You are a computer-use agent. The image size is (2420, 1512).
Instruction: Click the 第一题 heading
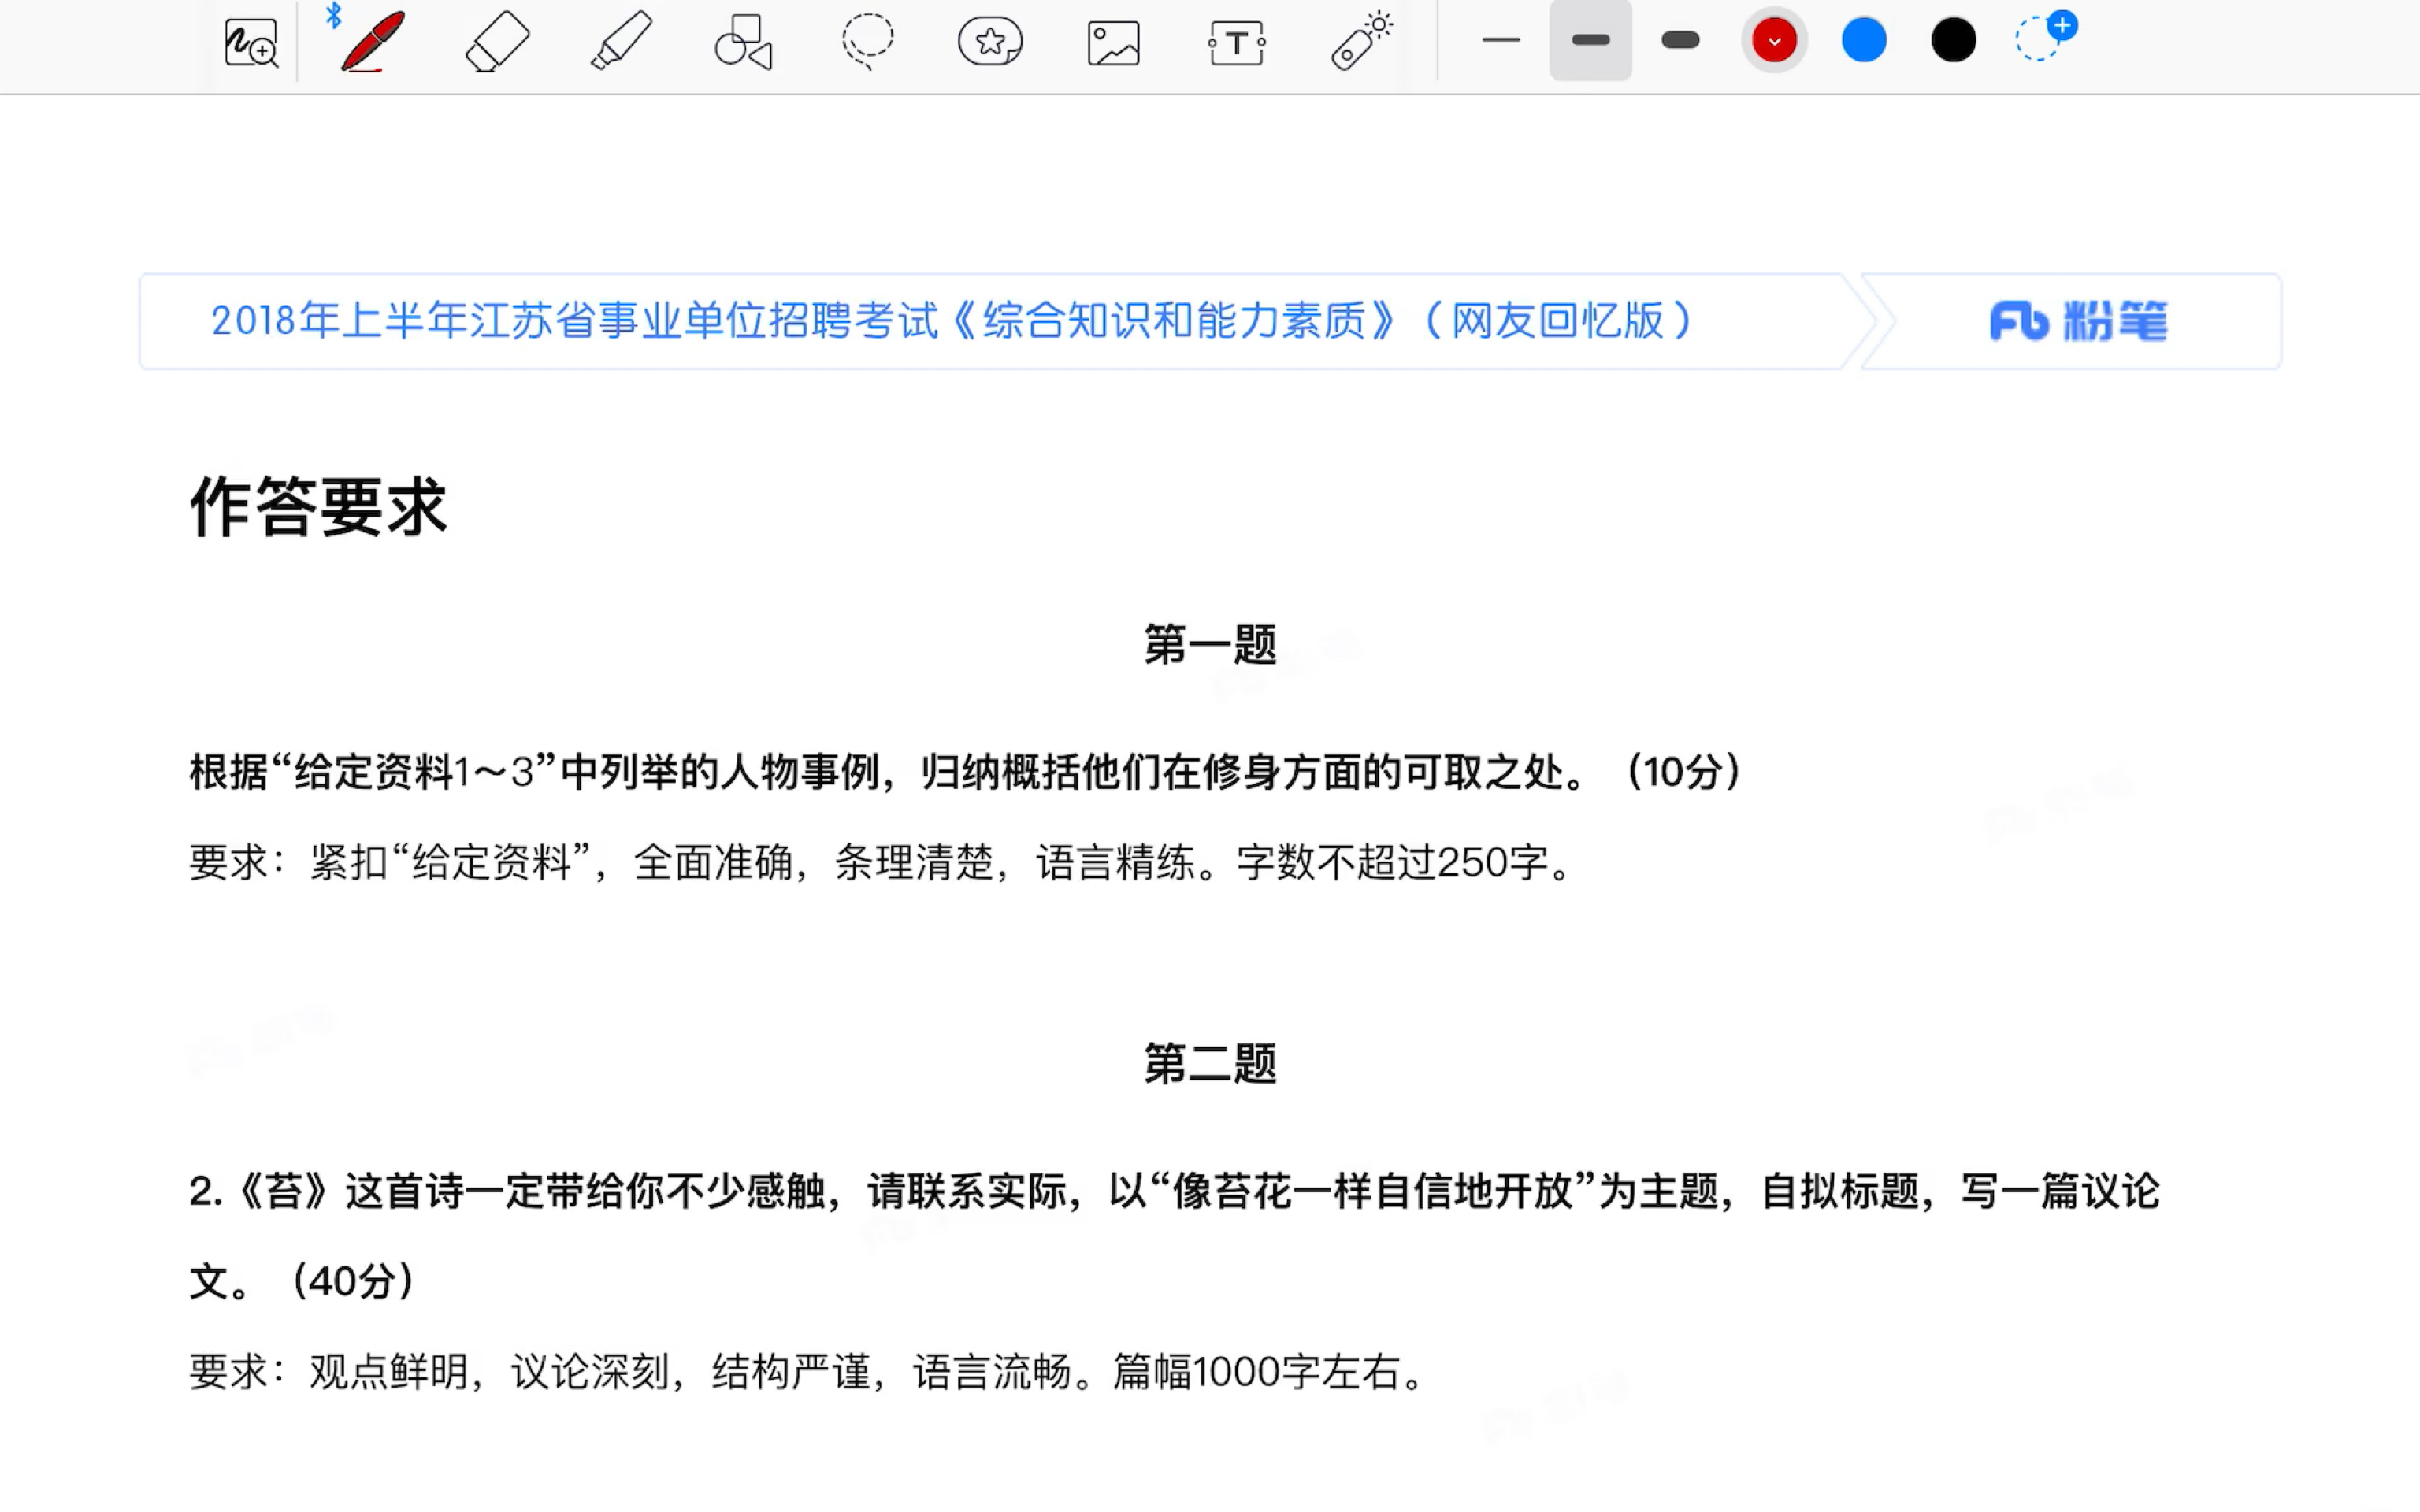pyautogui.click(x=1210, y=645)
